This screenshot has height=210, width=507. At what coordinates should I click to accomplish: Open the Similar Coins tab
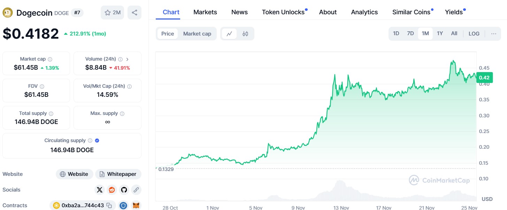pyautogui.click(x=412, y=12)
